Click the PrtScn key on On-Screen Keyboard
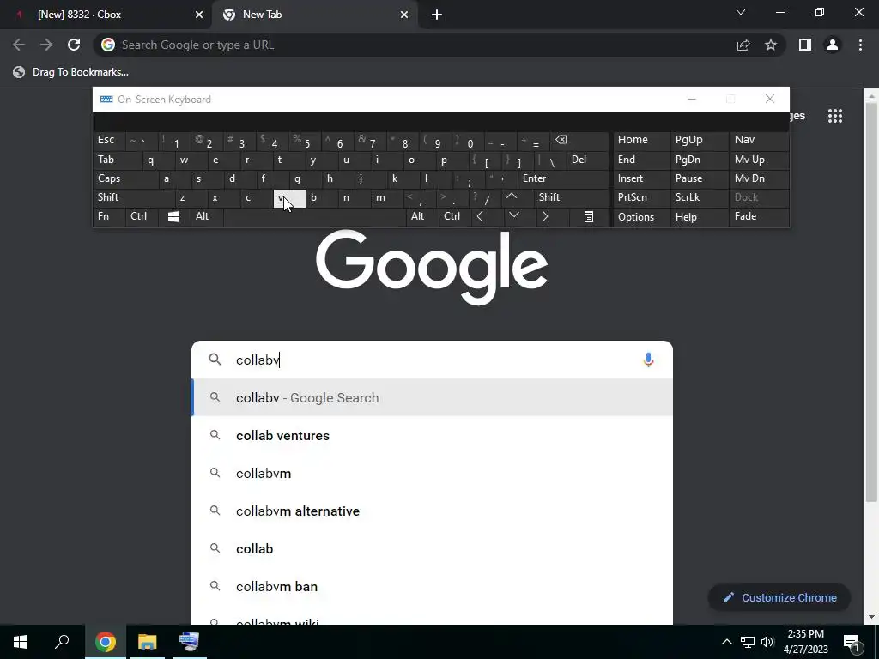Screen dimensions: 879x659 point(640,198)
